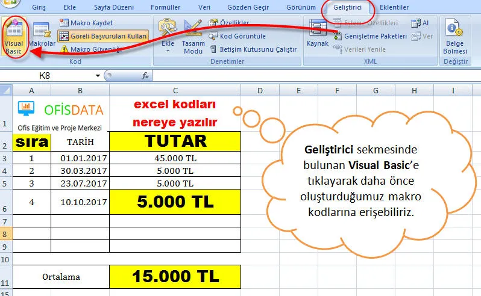Select column D header
The height and width of the screenshot is (296, 481).
point(260,90)
